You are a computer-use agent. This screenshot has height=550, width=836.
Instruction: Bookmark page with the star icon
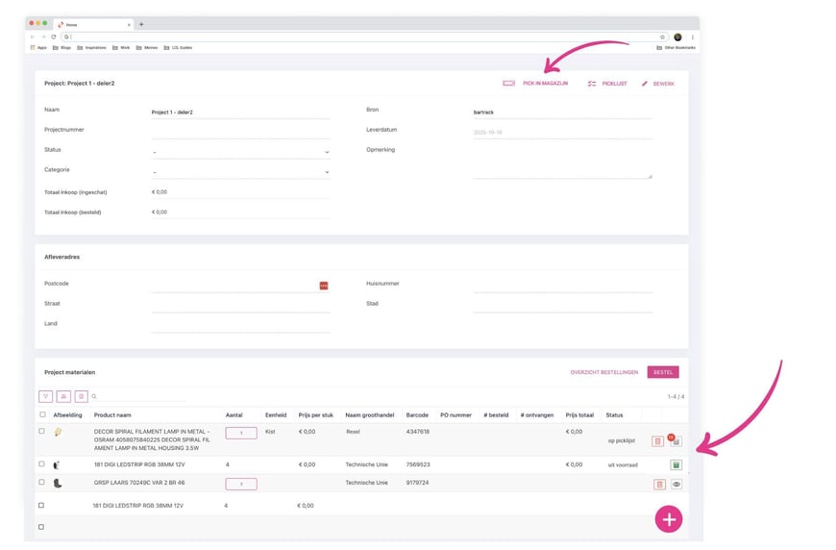click(662, 37)
